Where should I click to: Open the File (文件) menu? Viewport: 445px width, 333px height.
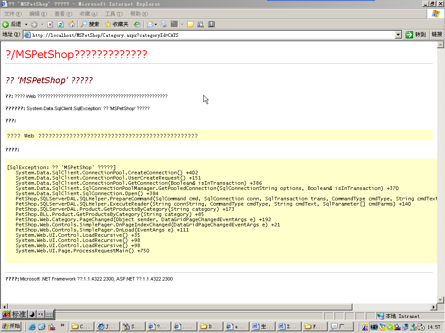point(13,14)
